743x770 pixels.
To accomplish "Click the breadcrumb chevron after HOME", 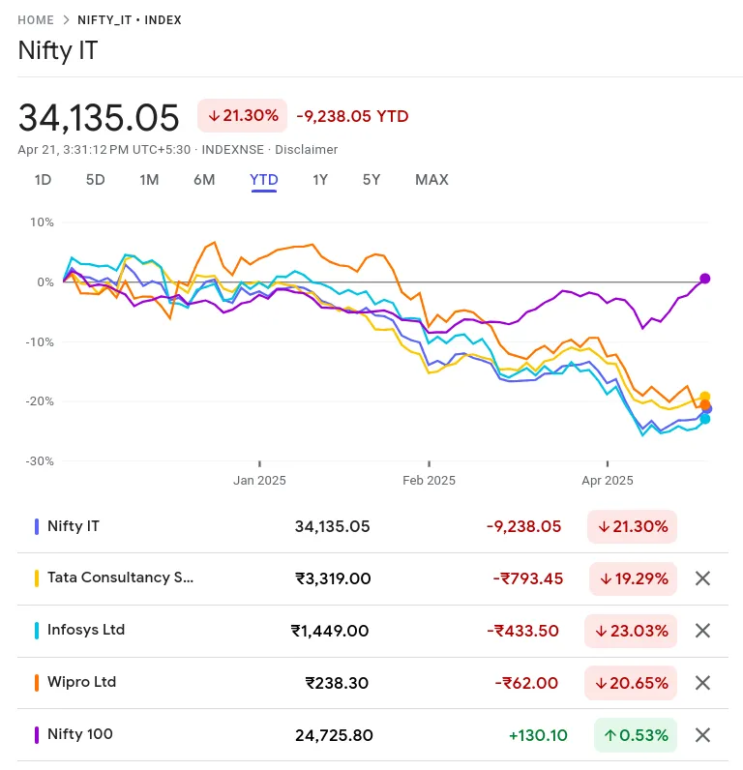I will (66, 20).
